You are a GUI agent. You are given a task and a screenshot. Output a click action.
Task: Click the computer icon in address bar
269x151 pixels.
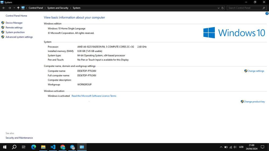(23, 8)
